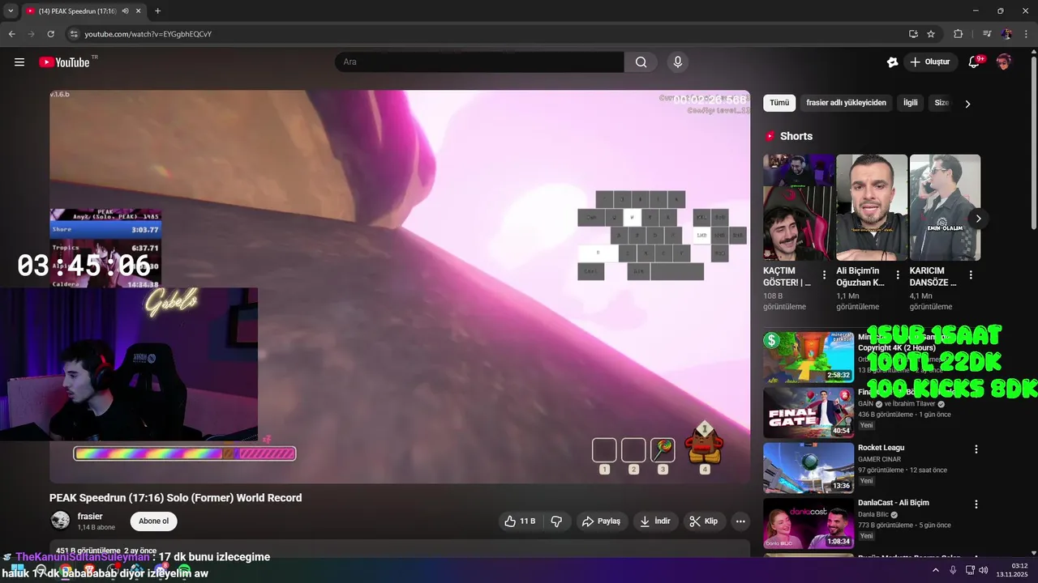This screenshot has height=583, width=1038.
Task: Start voice search with microphone icon
Action: click(678, 62)
